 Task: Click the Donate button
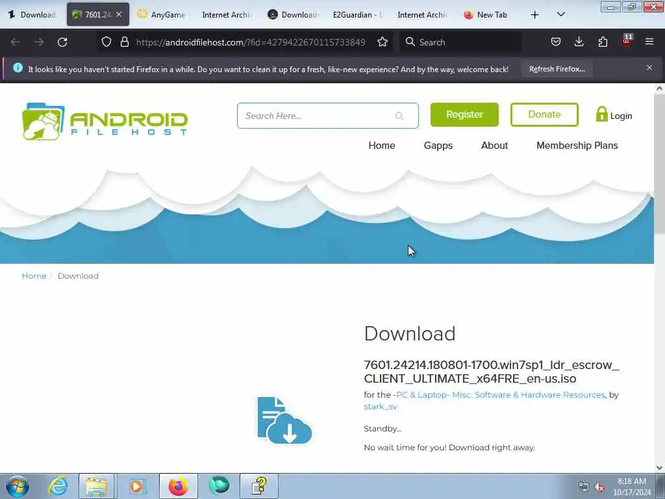click(x=544, y=114)
